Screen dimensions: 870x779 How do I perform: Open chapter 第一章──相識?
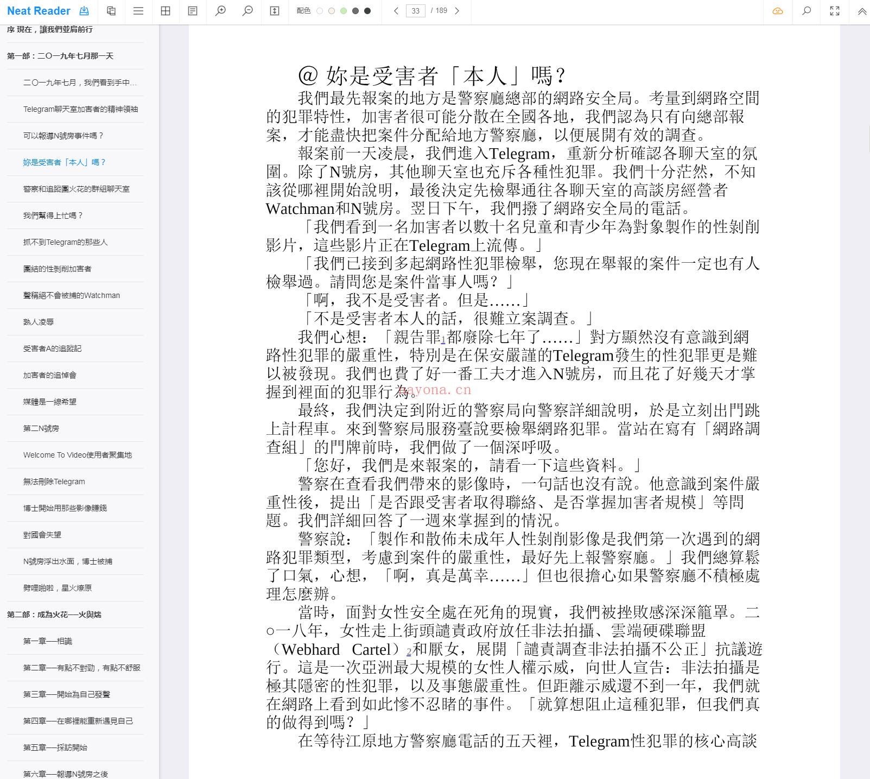click(x=47, y=641)
